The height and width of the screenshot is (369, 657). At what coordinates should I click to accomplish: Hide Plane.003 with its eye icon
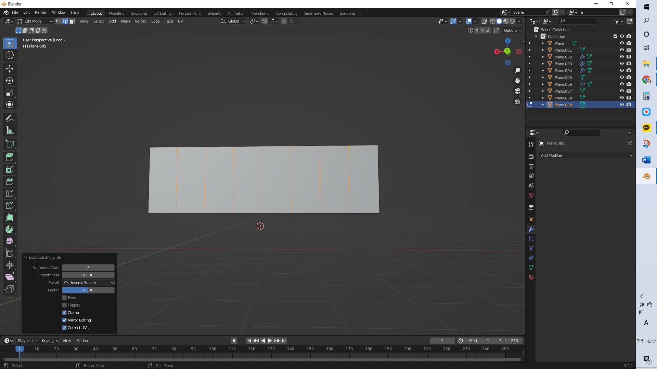(622, 64)
